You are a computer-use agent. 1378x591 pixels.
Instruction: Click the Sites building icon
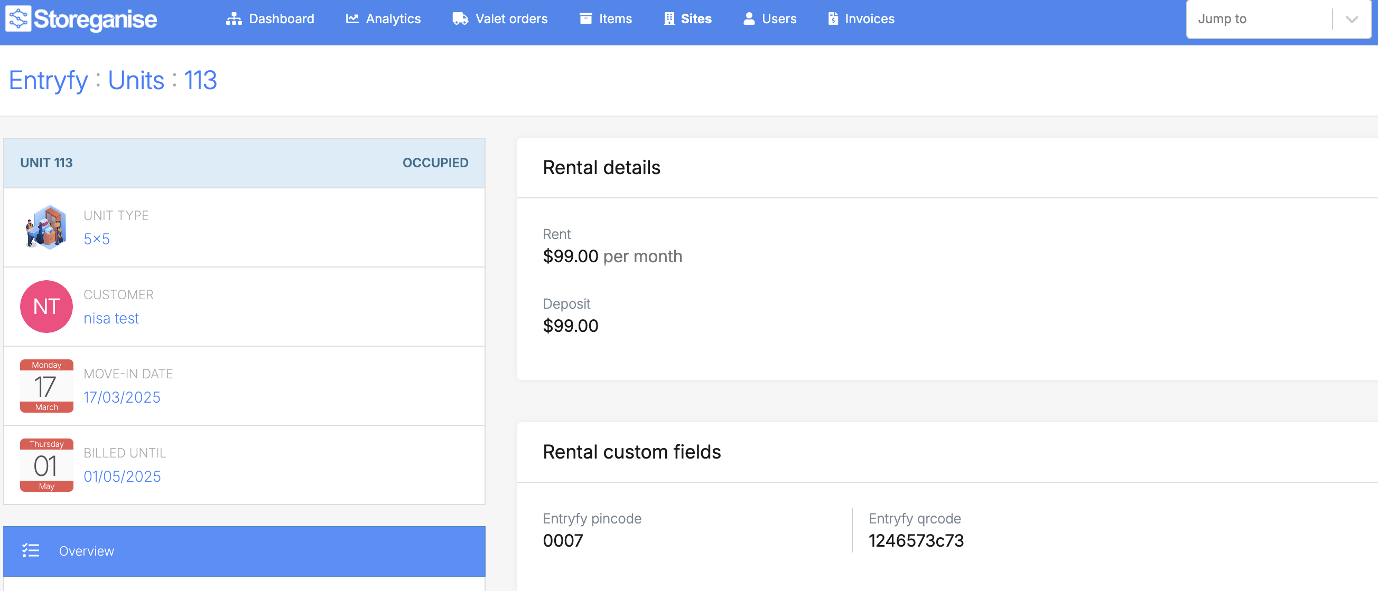(x=669, y=18)
